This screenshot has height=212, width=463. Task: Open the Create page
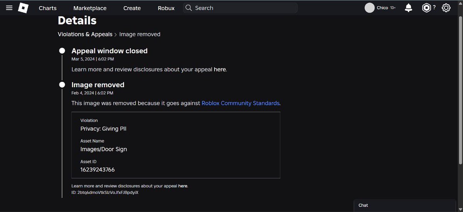(132, 8)
